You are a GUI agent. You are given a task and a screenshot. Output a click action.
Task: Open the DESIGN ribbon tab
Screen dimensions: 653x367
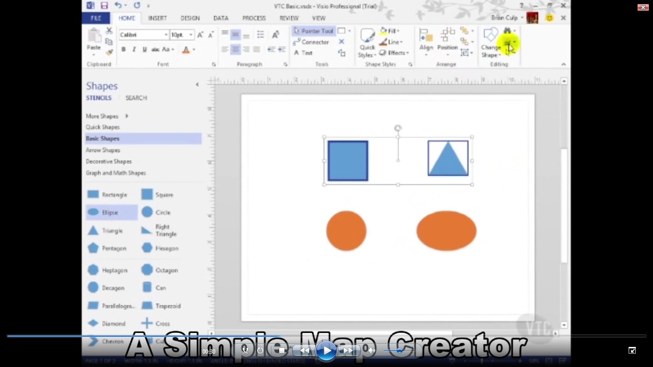click(190, 18)
